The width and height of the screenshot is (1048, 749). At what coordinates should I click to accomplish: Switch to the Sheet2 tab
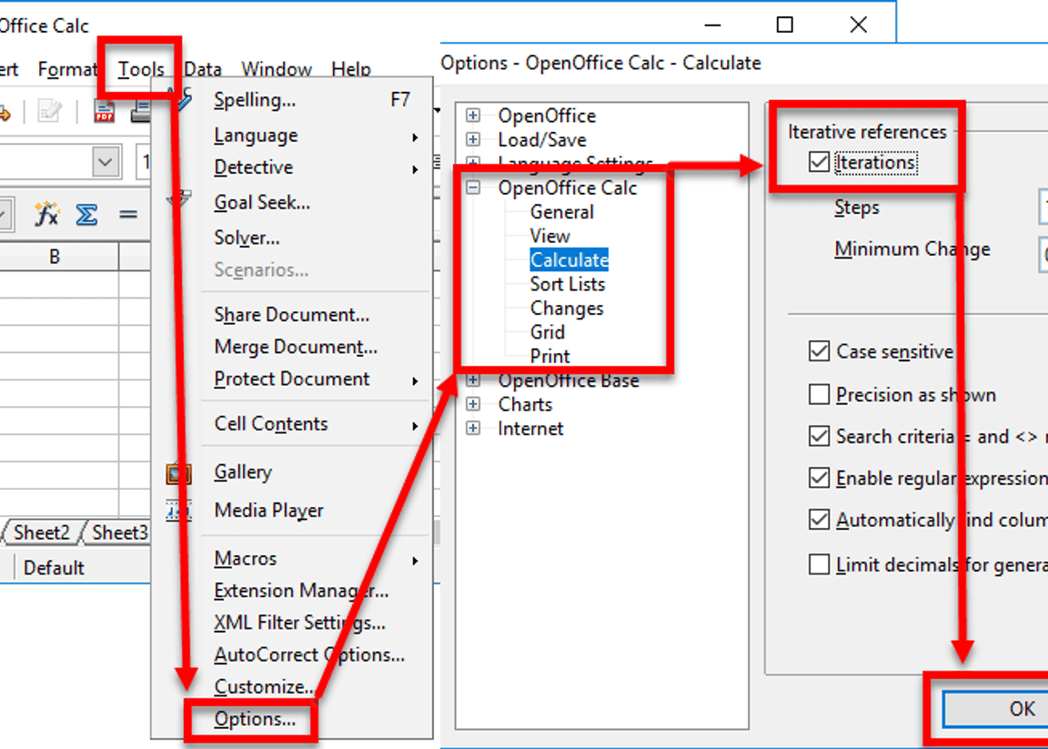[42, 533]
